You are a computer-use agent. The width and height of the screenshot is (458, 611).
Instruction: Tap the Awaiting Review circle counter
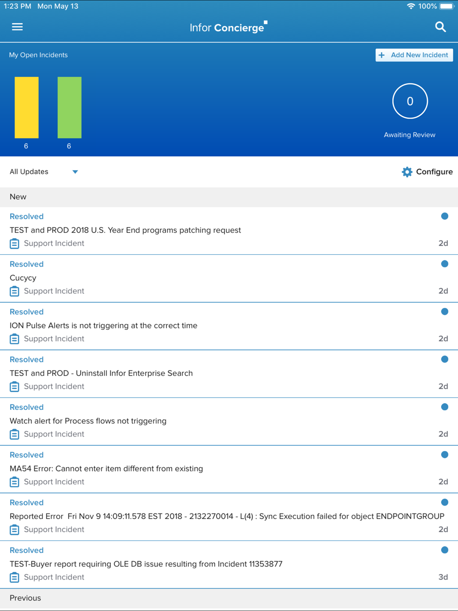[x=410, y=101]
